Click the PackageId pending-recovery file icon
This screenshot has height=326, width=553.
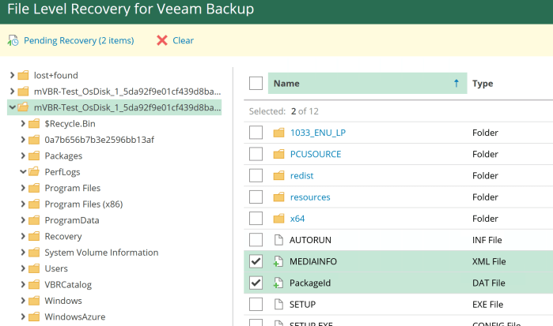click(278, 283)
